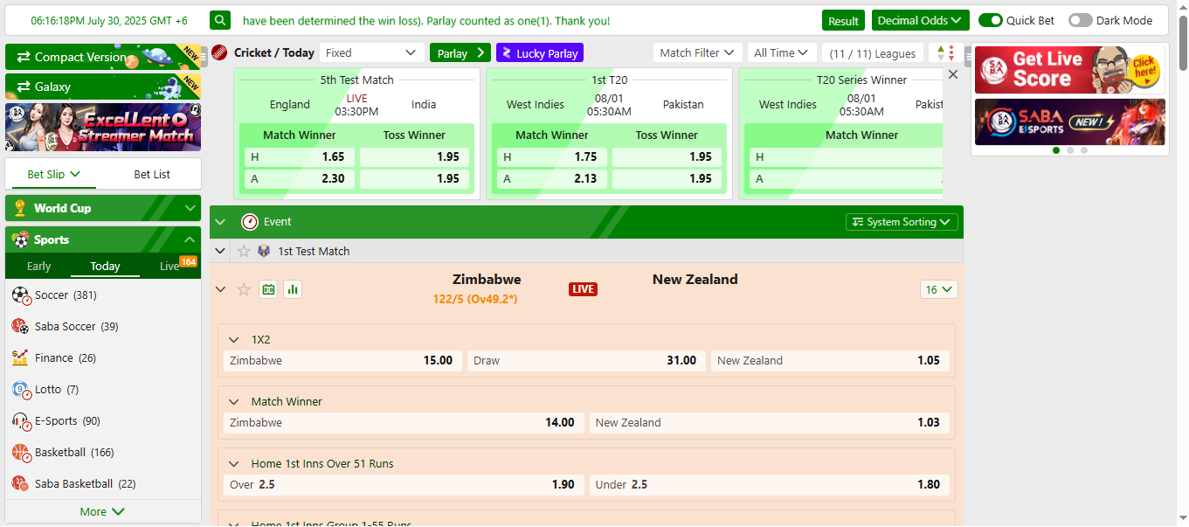This screenshot has width=1189, height=527.
Task: Select the Basketball category icon
Action: 22,452
